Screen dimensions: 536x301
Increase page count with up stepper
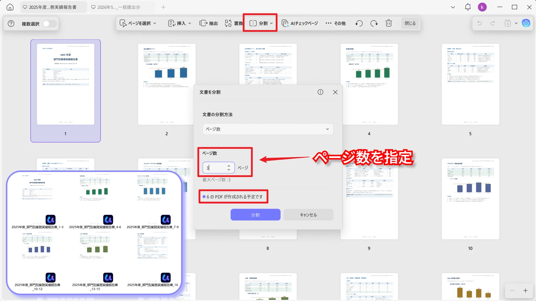[229, 166]
